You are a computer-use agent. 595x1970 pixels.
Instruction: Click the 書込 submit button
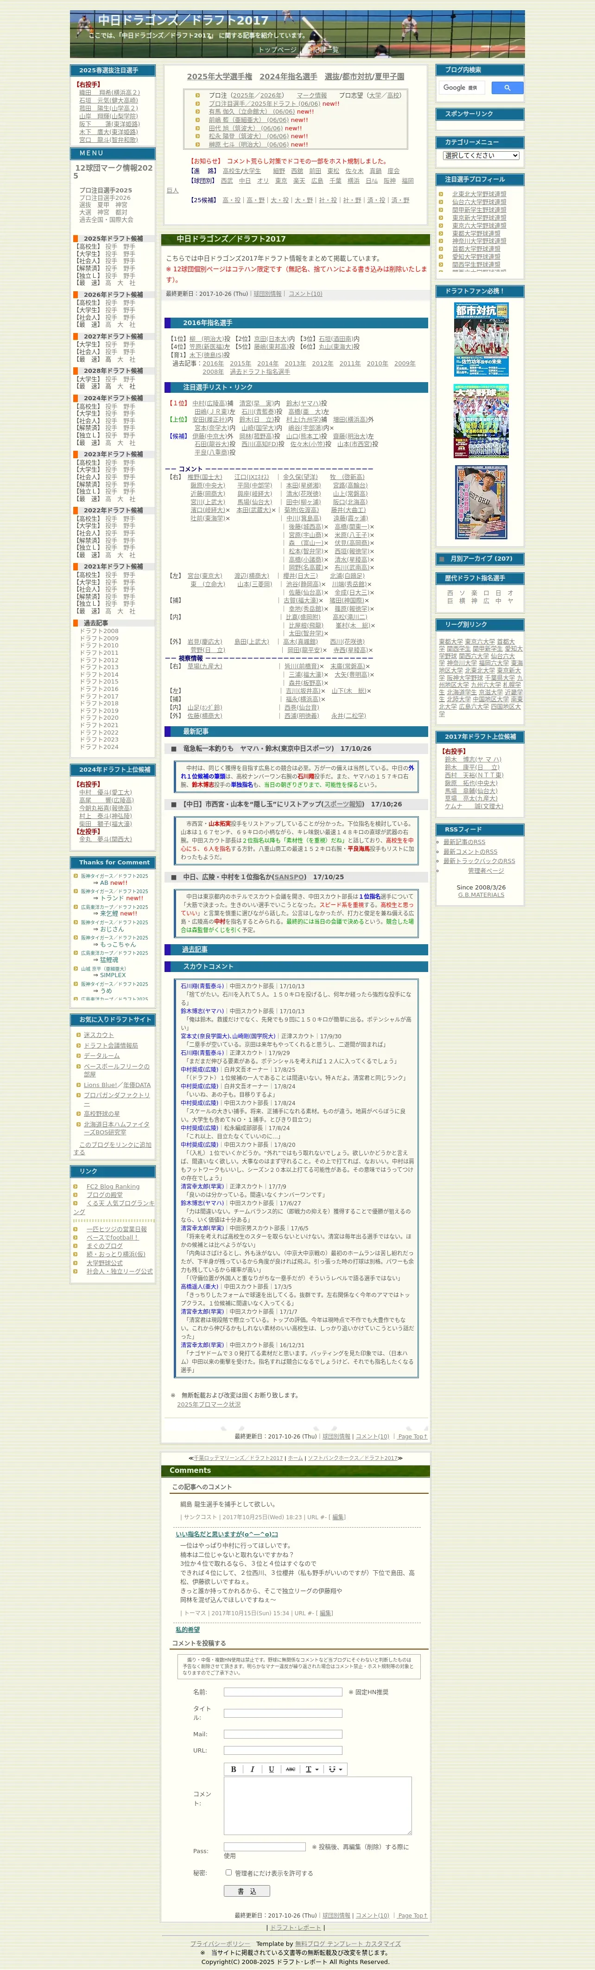click(x=247, y=1890)
